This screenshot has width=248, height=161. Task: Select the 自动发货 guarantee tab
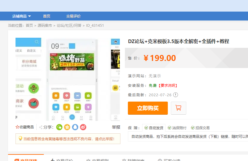pyautogui.click(x=154, y=128)
